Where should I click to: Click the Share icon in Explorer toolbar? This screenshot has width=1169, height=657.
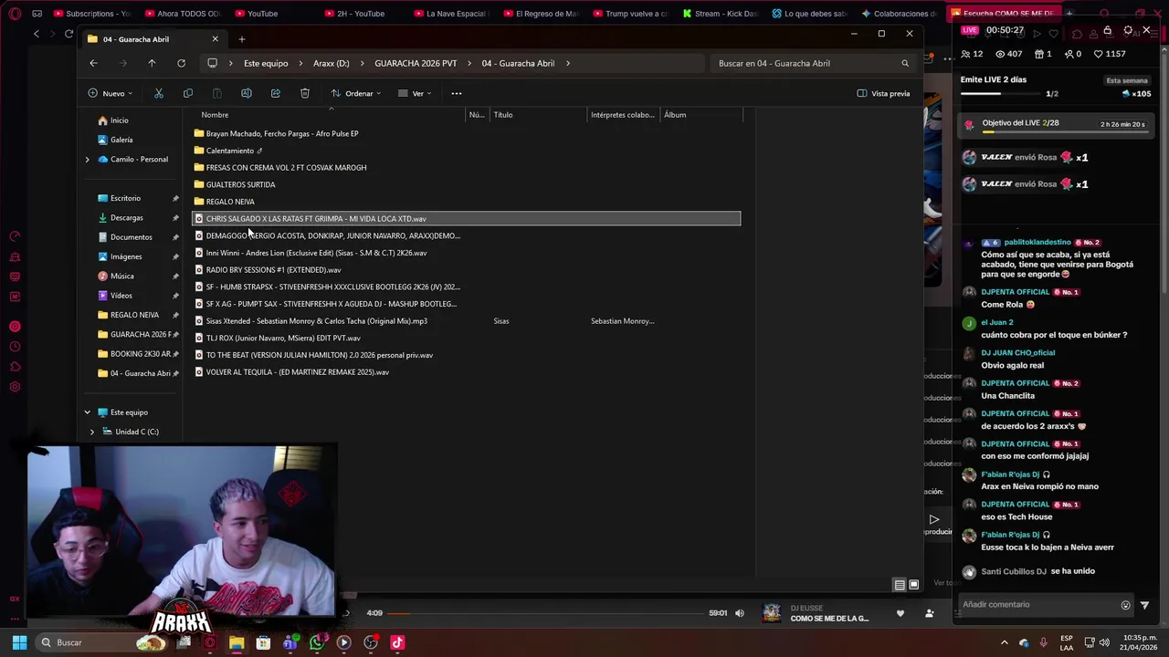(276, 93)
